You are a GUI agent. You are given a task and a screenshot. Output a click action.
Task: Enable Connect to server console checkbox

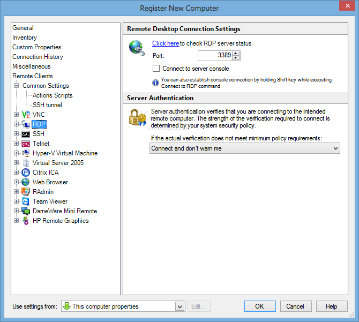pos(156,69)
